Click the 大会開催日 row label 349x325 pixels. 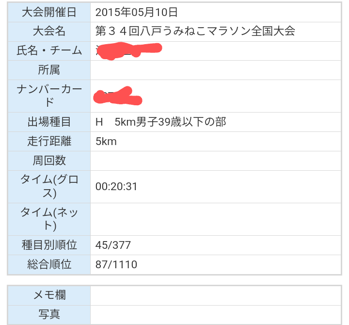click(49, 12)
